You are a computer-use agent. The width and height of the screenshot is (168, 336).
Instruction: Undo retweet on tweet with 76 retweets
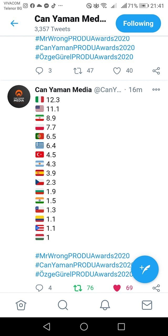tap(78, 288)
